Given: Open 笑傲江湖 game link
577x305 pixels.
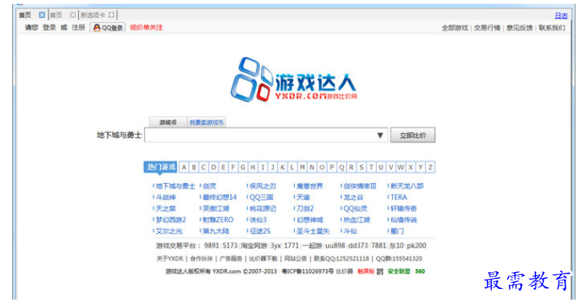Looking at the screenshot, I should (x=216, y=208).
